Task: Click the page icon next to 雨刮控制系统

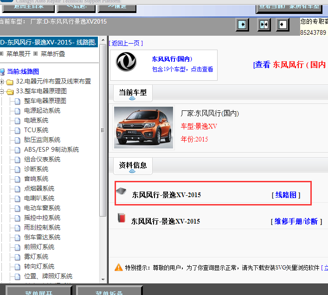Action: [x=18, y=228]
